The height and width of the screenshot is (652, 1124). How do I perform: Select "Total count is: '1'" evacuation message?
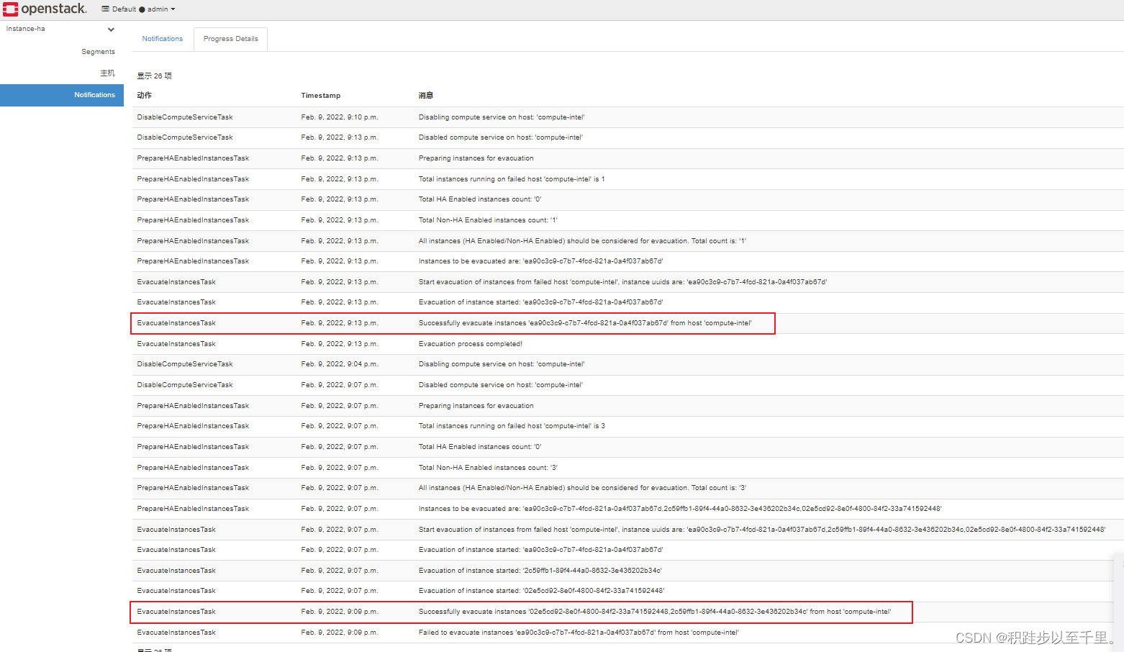(582, 241)
